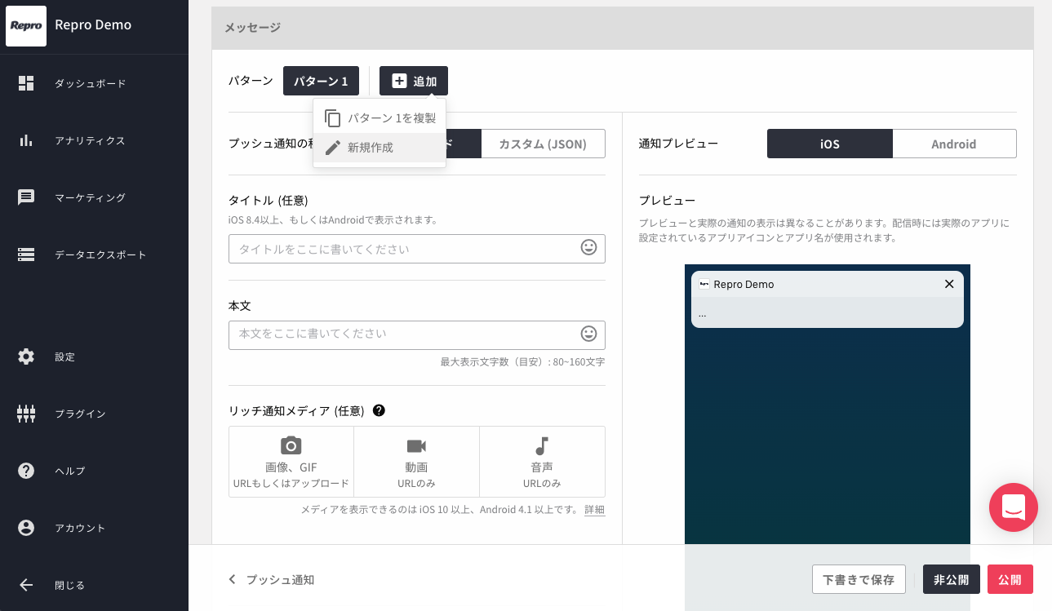
Task: Click 閉じる label in sidebar
Action: click(x=70, y=585)
